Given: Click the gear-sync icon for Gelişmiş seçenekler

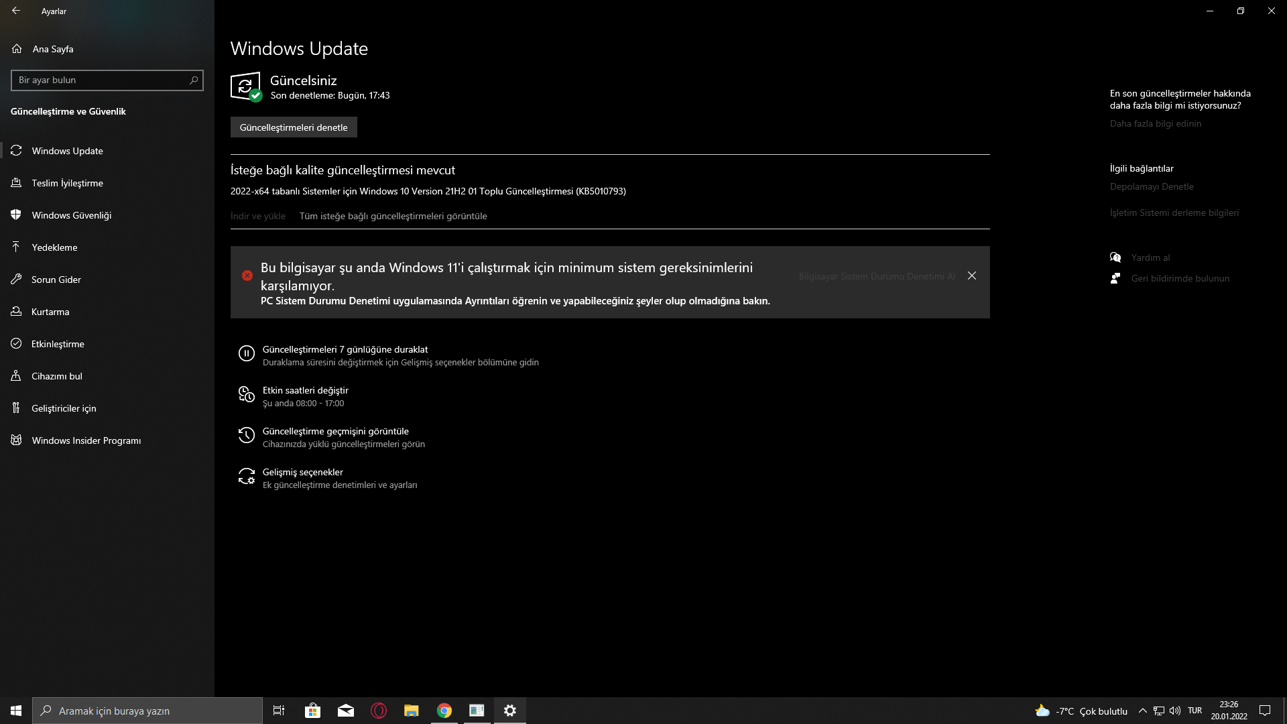Looking at the screenshot, I should coord(247,477).
